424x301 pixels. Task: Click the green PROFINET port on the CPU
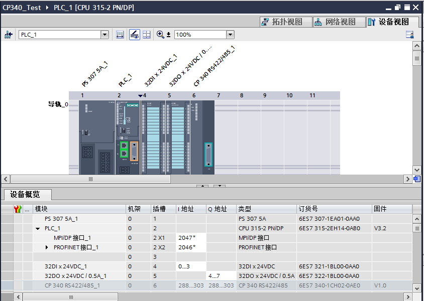pos(124,149)
